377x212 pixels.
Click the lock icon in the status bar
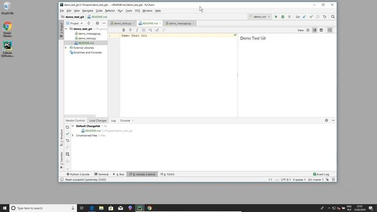(x=328, y=180)
